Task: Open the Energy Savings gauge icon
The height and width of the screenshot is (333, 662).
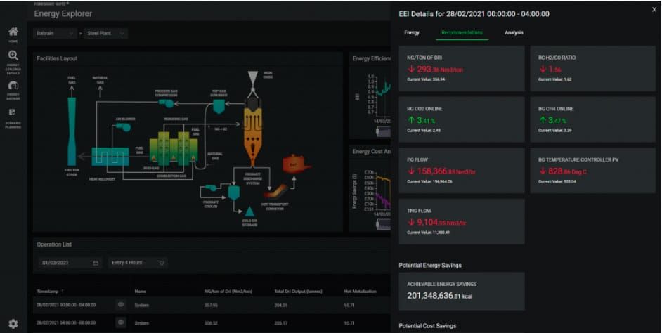Action: [13, 87]
